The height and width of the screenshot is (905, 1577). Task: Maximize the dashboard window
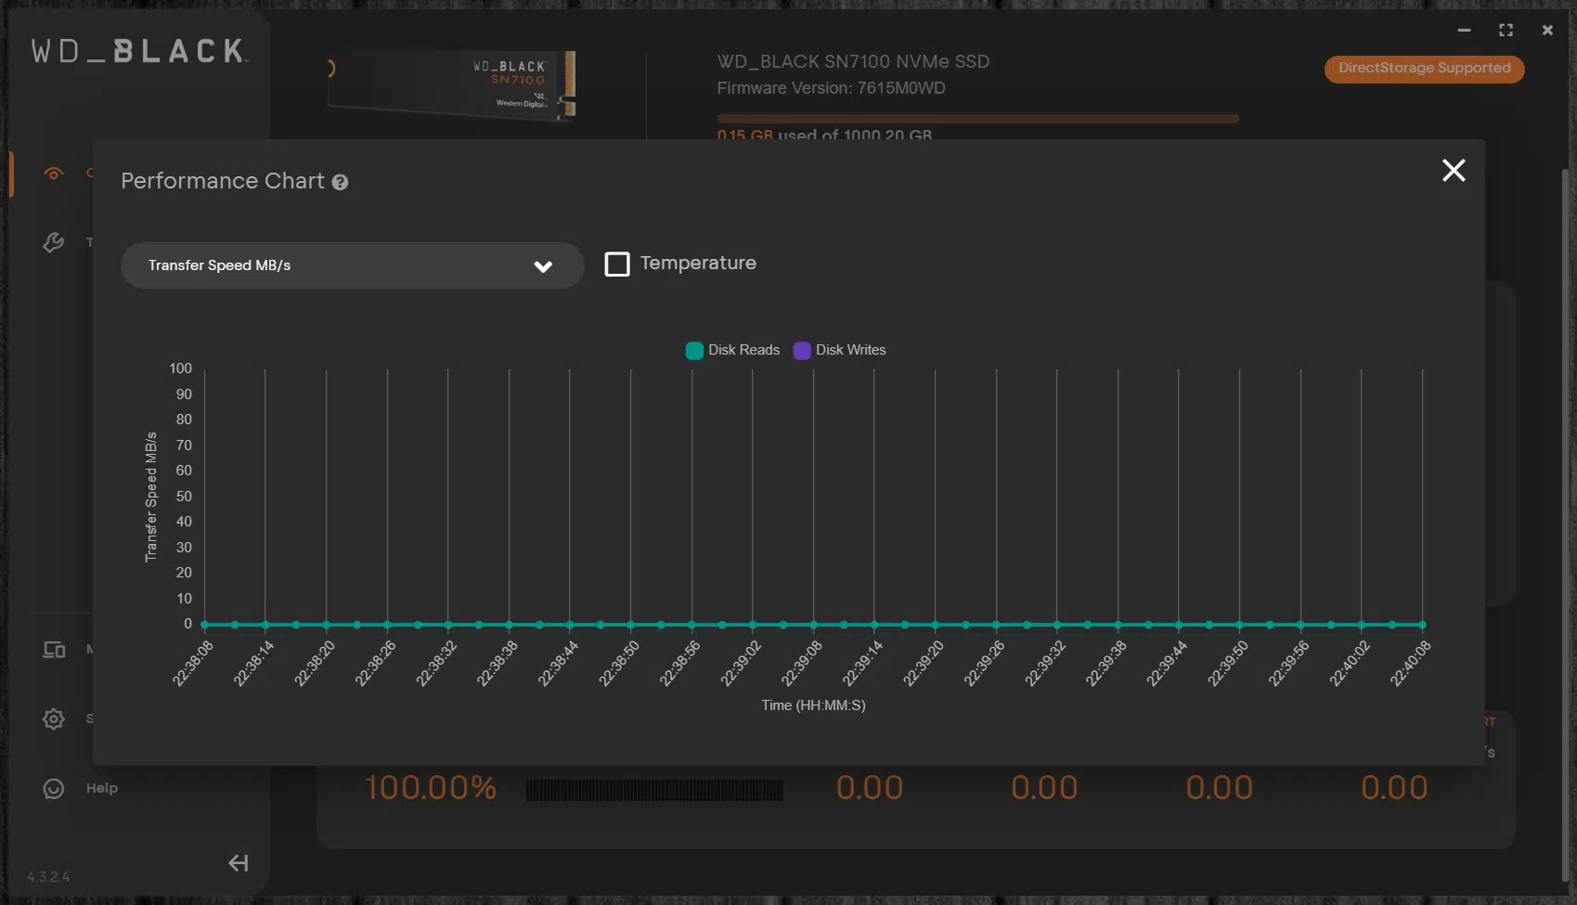1506,31
